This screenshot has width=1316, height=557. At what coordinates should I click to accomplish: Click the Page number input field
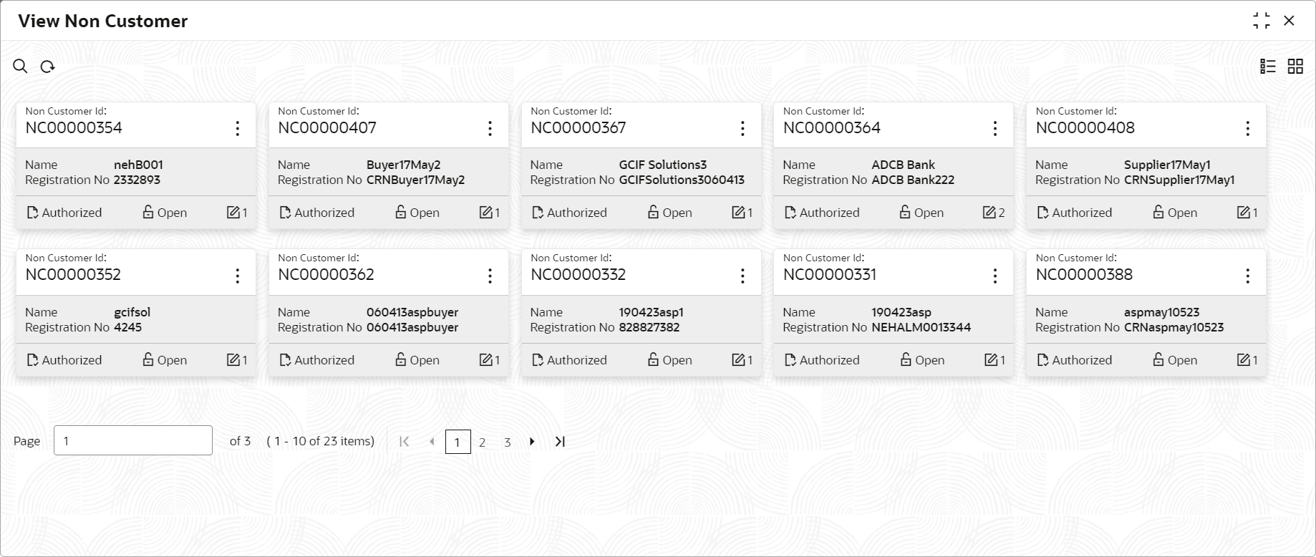tap(133, 440)
